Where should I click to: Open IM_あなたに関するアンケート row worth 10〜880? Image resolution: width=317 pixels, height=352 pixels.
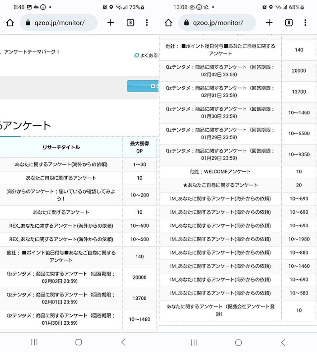coord(220,253)
